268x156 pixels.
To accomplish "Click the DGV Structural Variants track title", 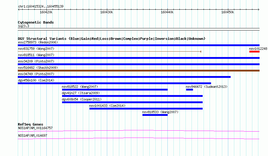I will tap(112, 39).
